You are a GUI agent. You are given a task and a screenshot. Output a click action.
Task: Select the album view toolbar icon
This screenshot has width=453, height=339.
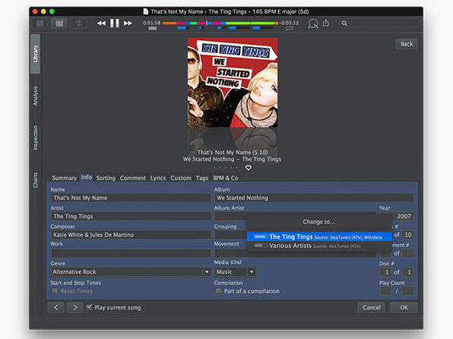coord(59,24)
